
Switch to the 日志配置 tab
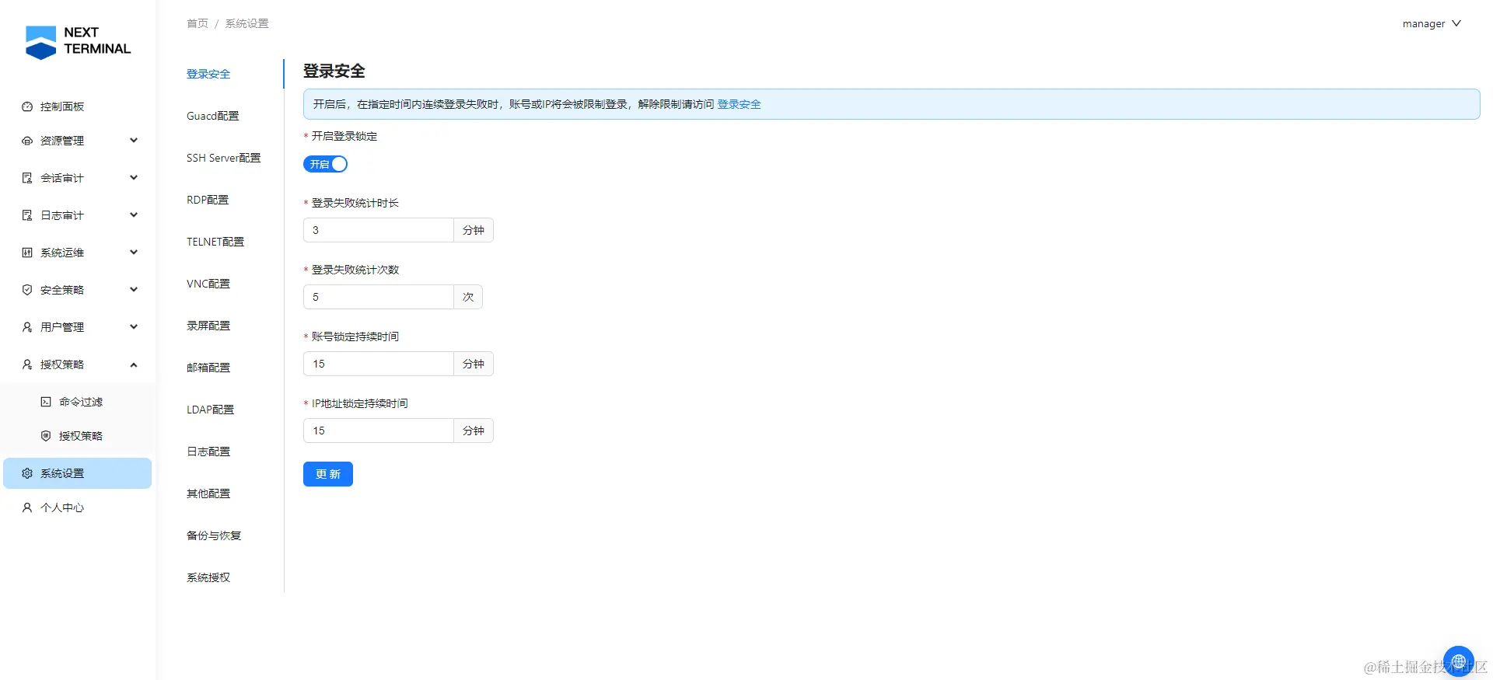[x=208, y=452]
